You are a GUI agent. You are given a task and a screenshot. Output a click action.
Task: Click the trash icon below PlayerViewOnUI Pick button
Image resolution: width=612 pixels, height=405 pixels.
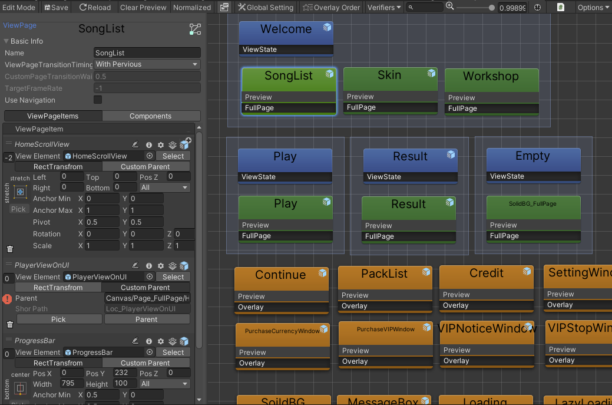pos(9,324)
